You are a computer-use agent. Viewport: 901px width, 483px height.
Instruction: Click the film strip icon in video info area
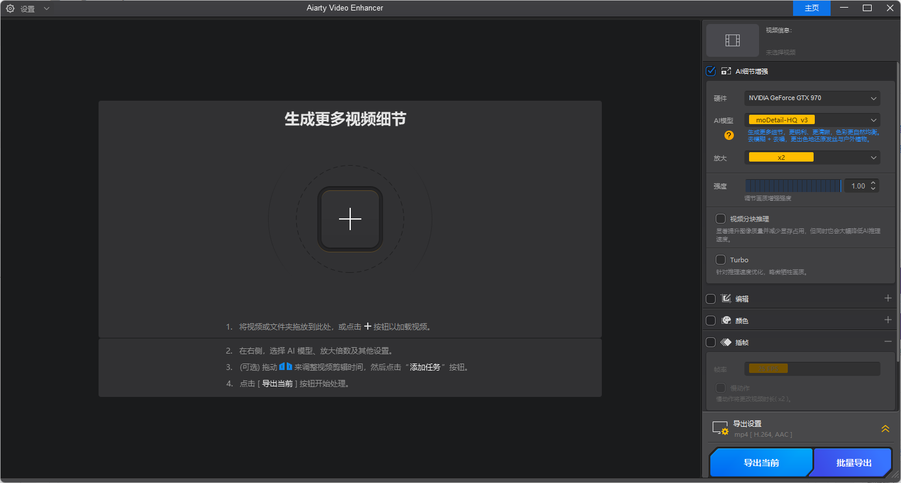[x=732, y=39]
